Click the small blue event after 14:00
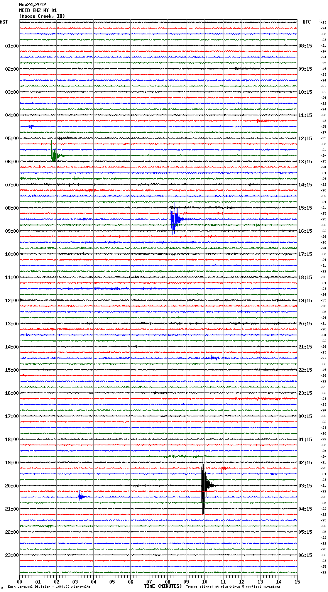This screenshot has width=328, height=592. pyautogui.click(x=212, y=358)
